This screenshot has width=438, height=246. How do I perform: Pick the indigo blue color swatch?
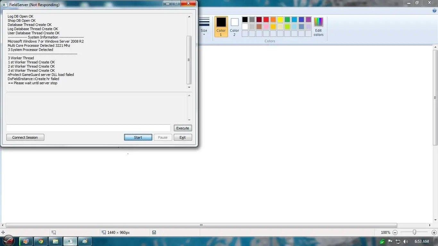click(x=301, y=20)
